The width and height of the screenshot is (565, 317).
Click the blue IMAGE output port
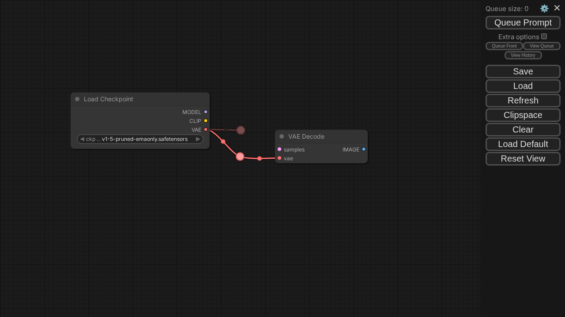pos(364,149)
